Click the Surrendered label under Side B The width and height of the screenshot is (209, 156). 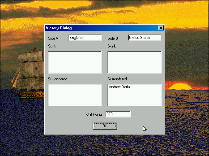pyautogui.click(x=117, y=79)
